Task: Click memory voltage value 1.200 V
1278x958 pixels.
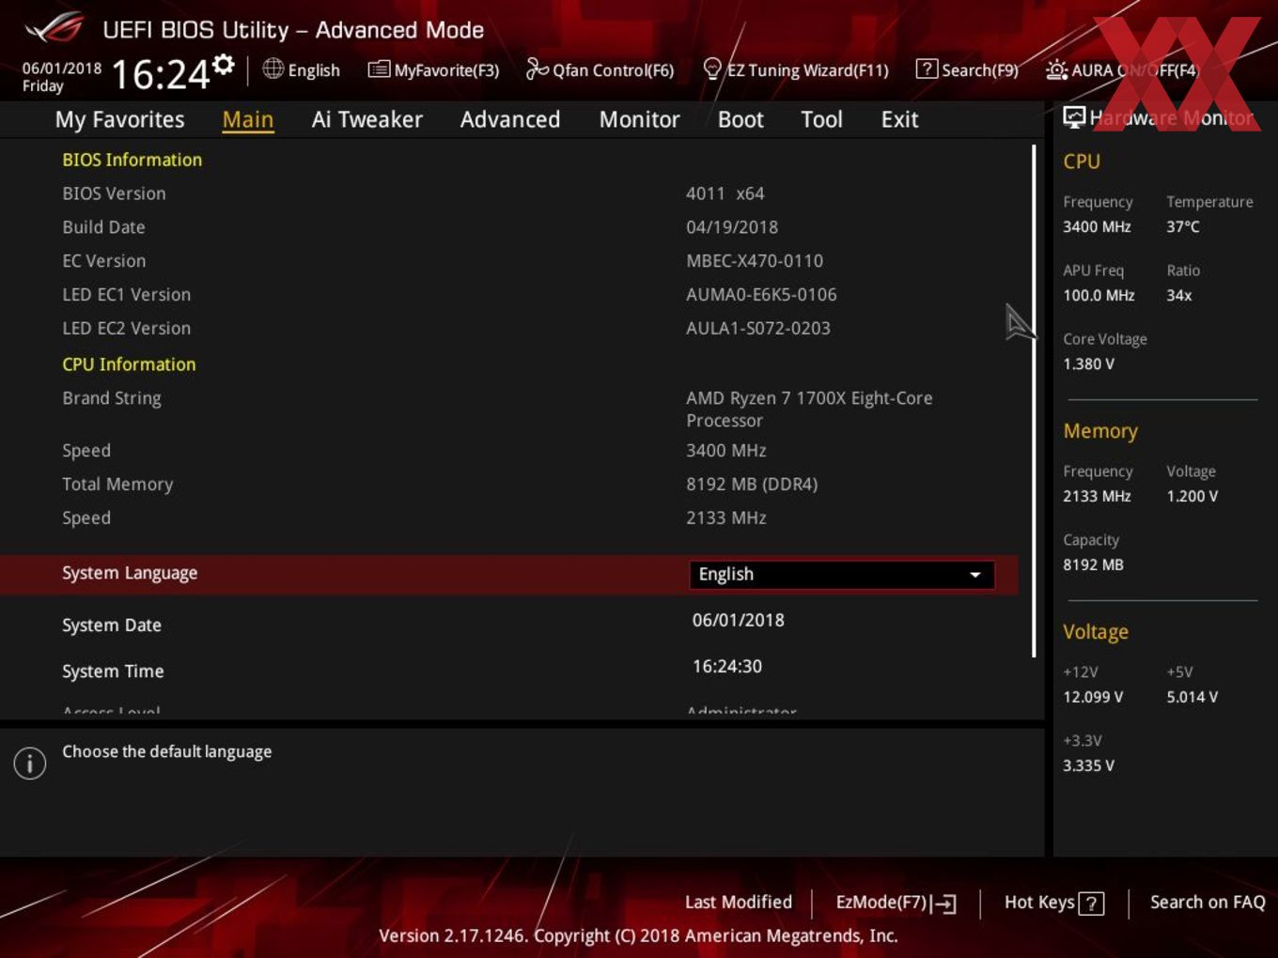Action: (x=1192, y=496)
